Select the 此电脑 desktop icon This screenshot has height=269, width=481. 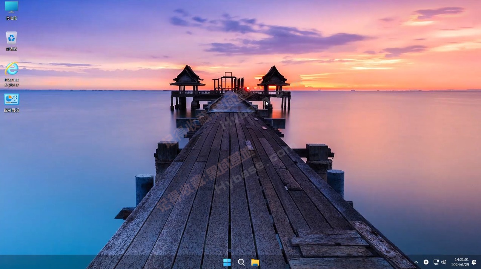11,10
